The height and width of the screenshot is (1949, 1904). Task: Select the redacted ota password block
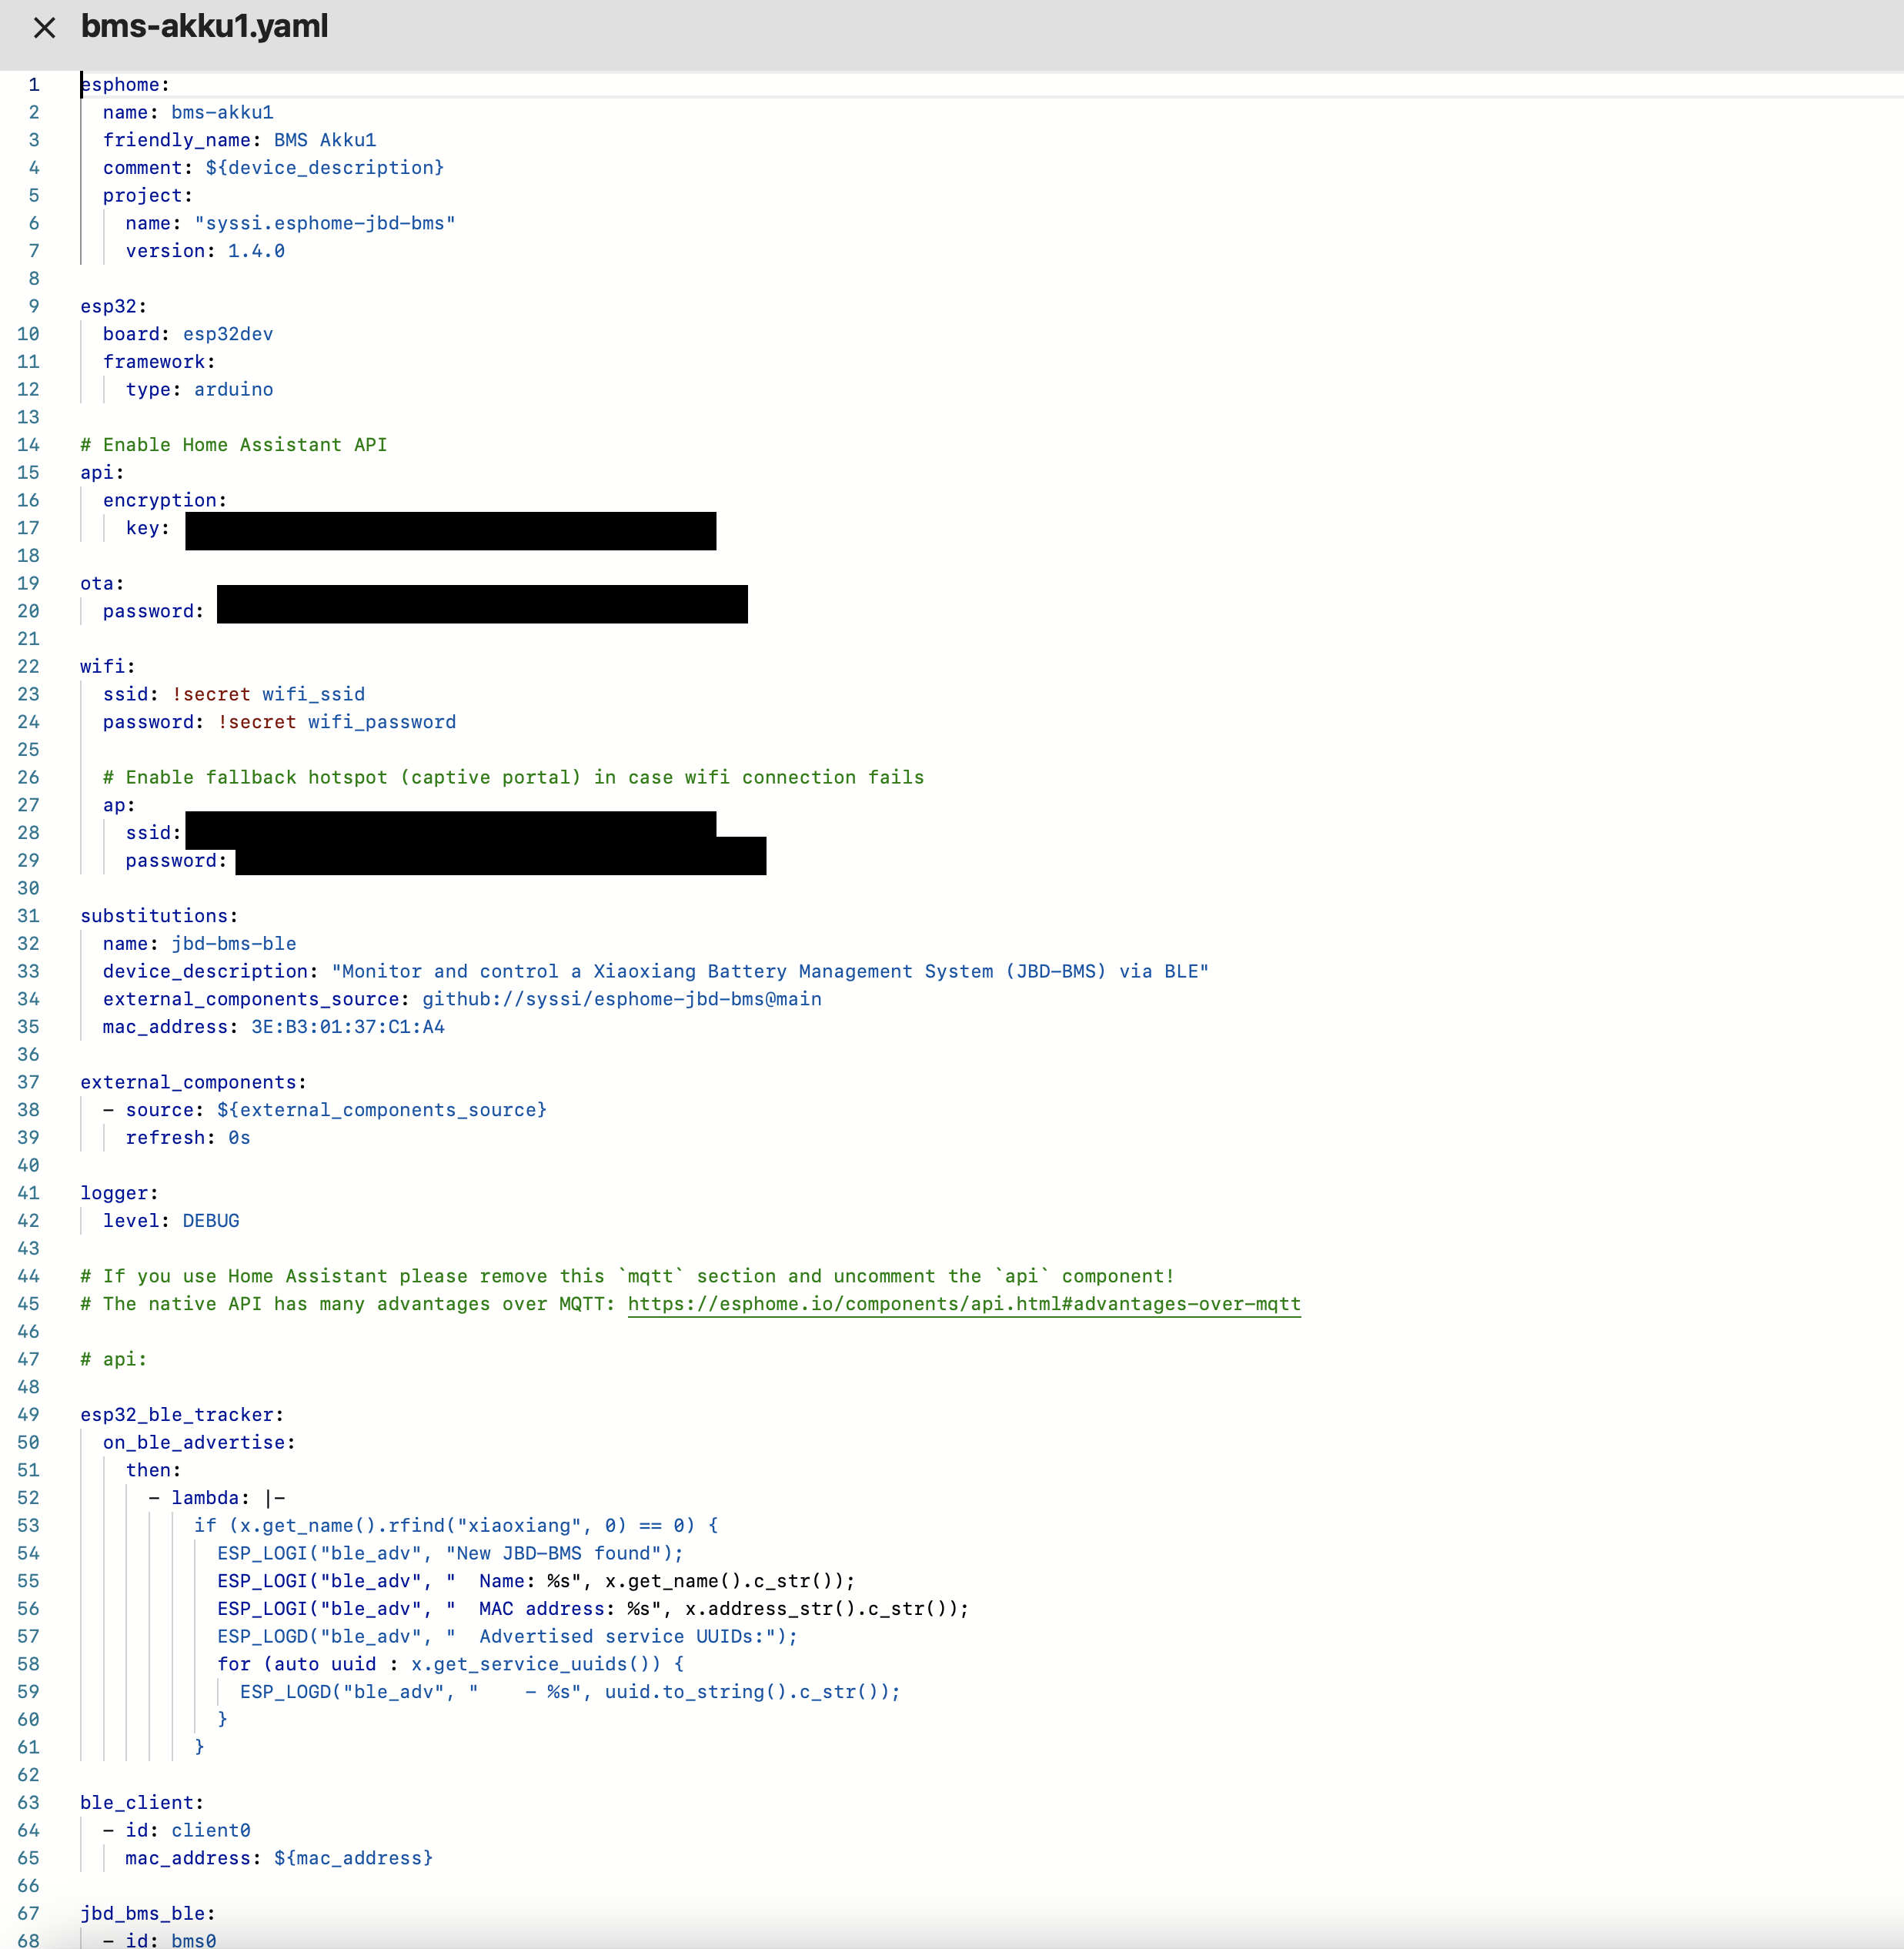pos(483,604)
